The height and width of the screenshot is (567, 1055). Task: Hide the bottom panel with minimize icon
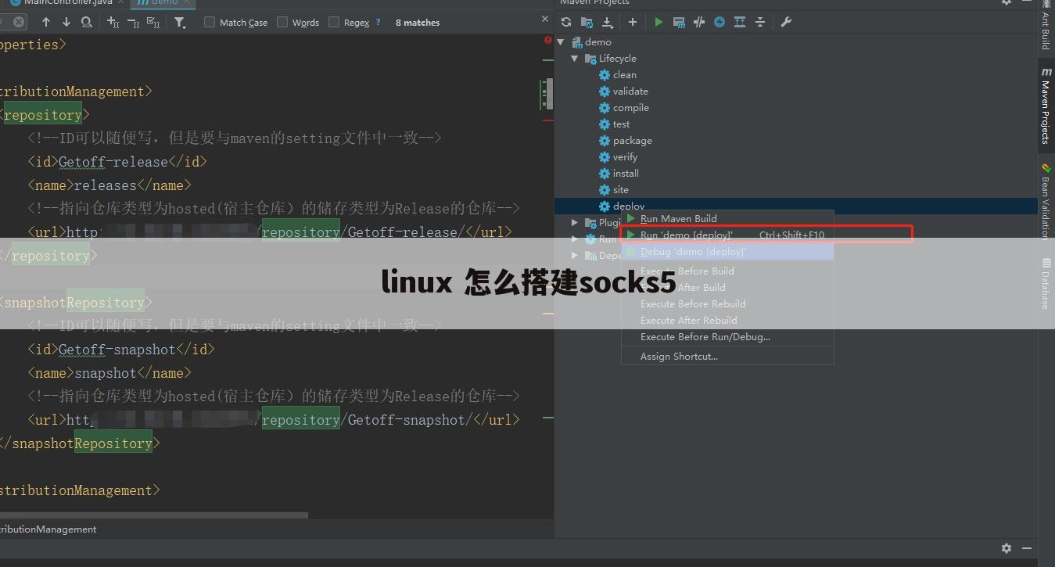pos(1027,548)
